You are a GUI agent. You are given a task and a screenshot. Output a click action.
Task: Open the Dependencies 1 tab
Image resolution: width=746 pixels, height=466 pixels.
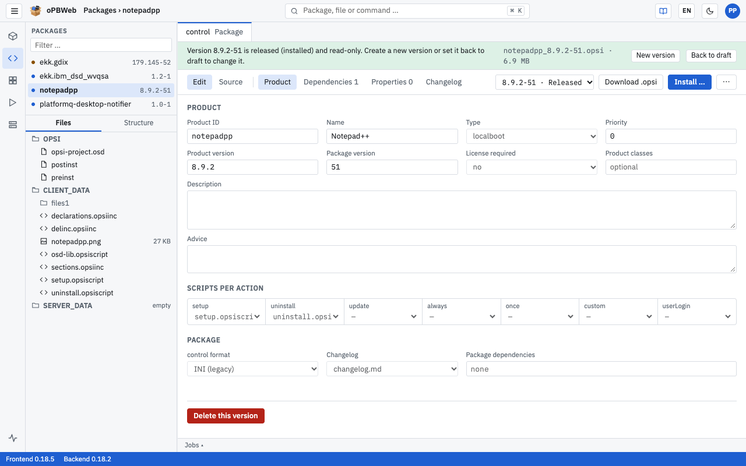tap(331, 82)
